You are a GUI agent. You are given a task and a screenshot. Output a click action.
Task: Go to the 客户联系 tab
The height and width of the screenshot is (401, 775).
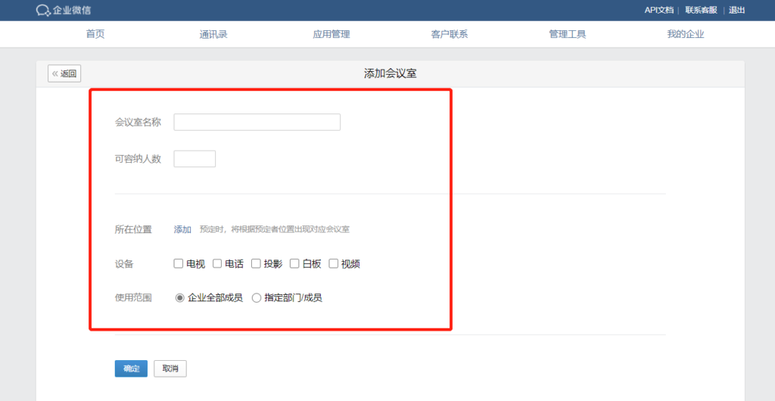coord(450,34)
